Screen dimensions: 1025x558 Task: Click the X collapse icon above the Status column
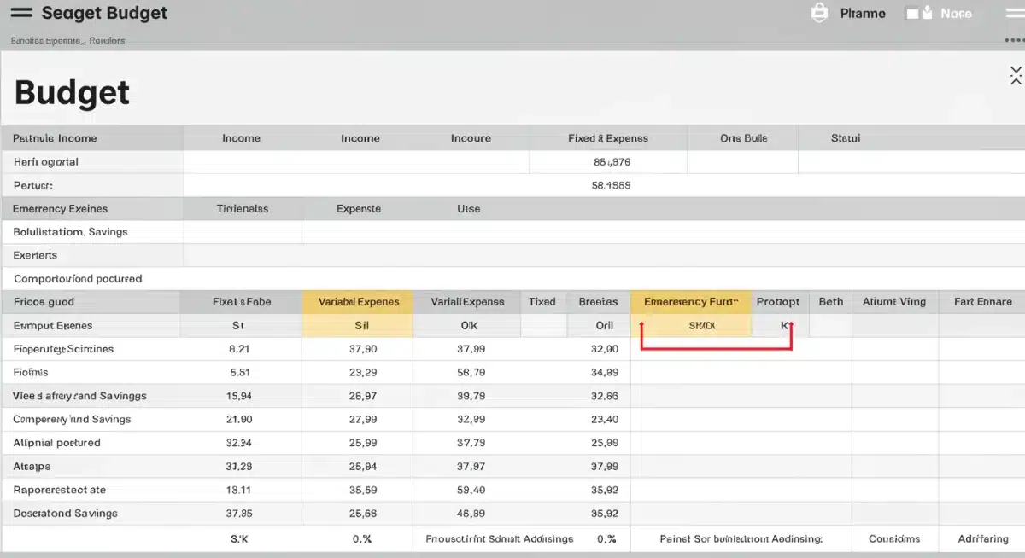point(1016,75)
